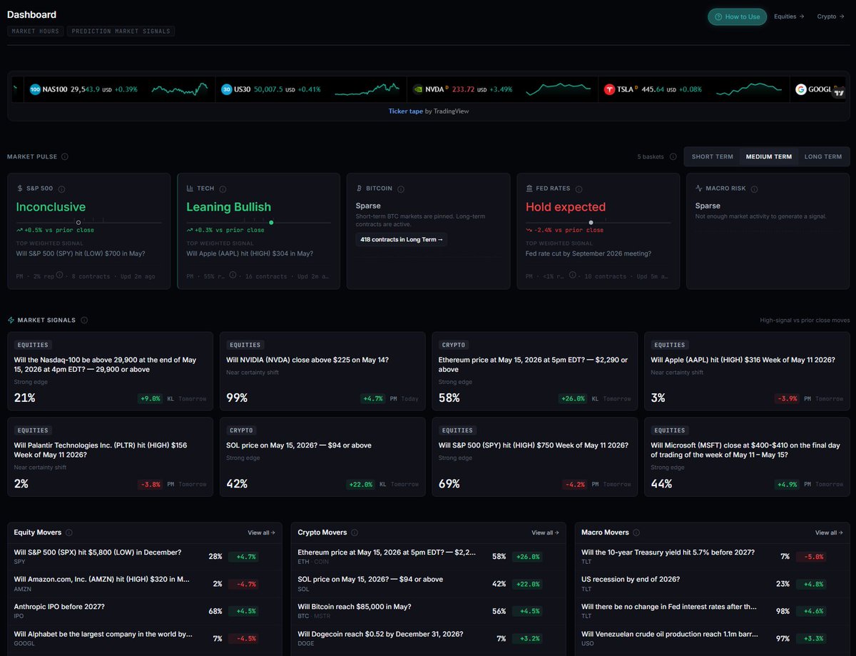
Task: Open Bitcoin reach $85,000 in May row
Action: coord(429,611)
